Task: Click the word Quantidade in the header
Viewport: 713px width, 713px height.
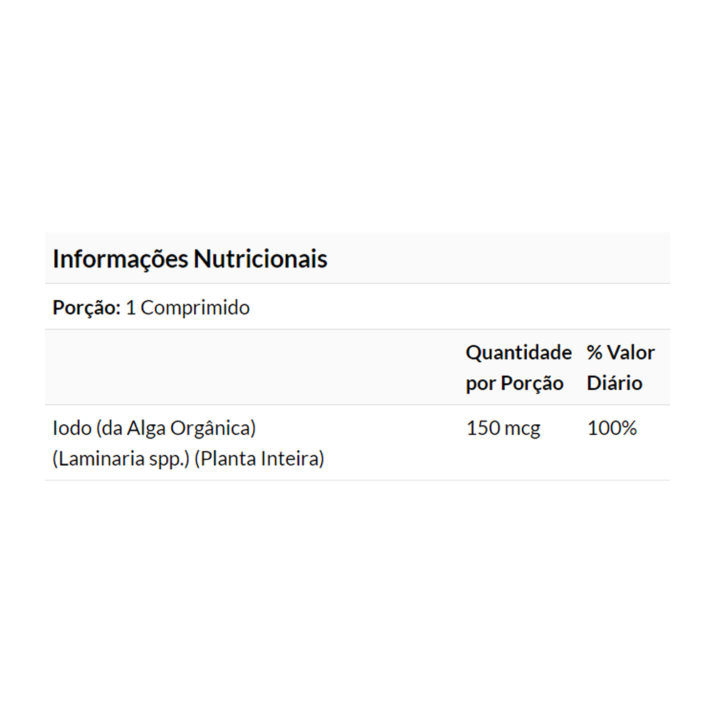Action: [x=518, y=353]
